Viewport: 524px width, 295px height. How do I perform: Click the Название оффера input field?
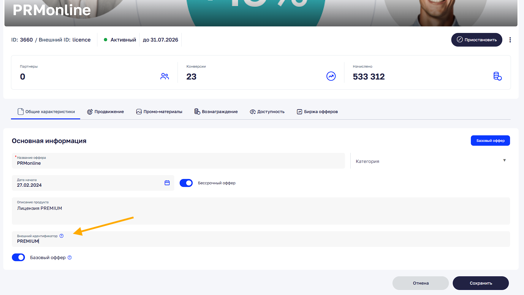point(178,163)
